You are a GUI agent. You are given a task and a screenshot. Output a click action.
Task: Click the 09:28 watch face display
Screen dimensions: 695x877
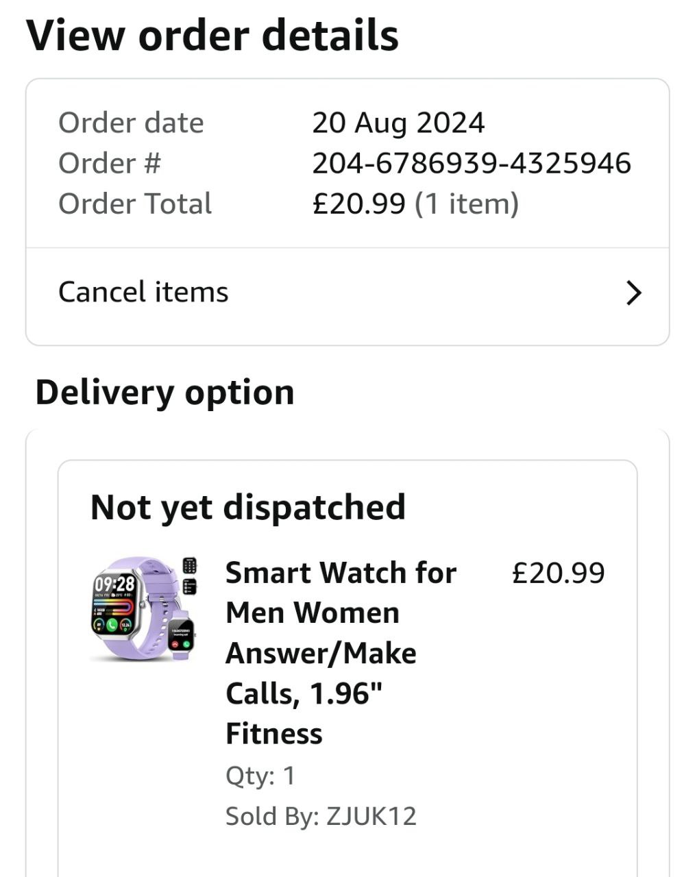point(114,584)
